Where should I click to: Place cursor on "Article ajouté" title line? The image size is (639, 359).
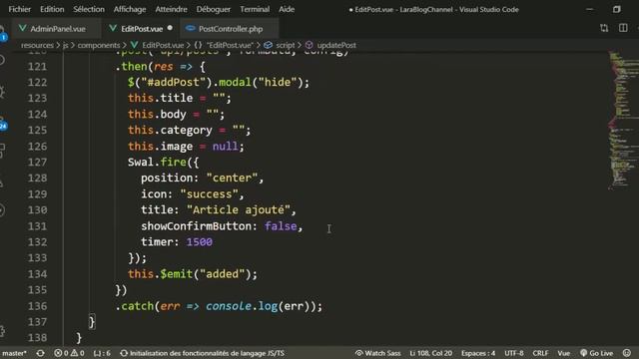218,210
